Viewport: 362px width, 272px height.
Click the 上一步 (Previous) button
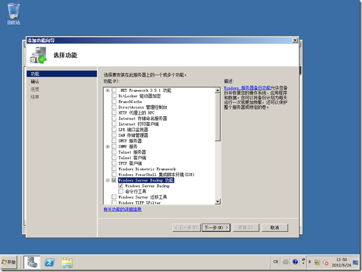[x=186, y=228]
